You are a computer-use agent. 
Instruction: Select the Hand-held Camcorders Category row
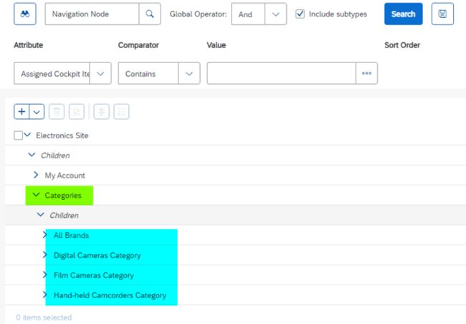pos(235,295)
